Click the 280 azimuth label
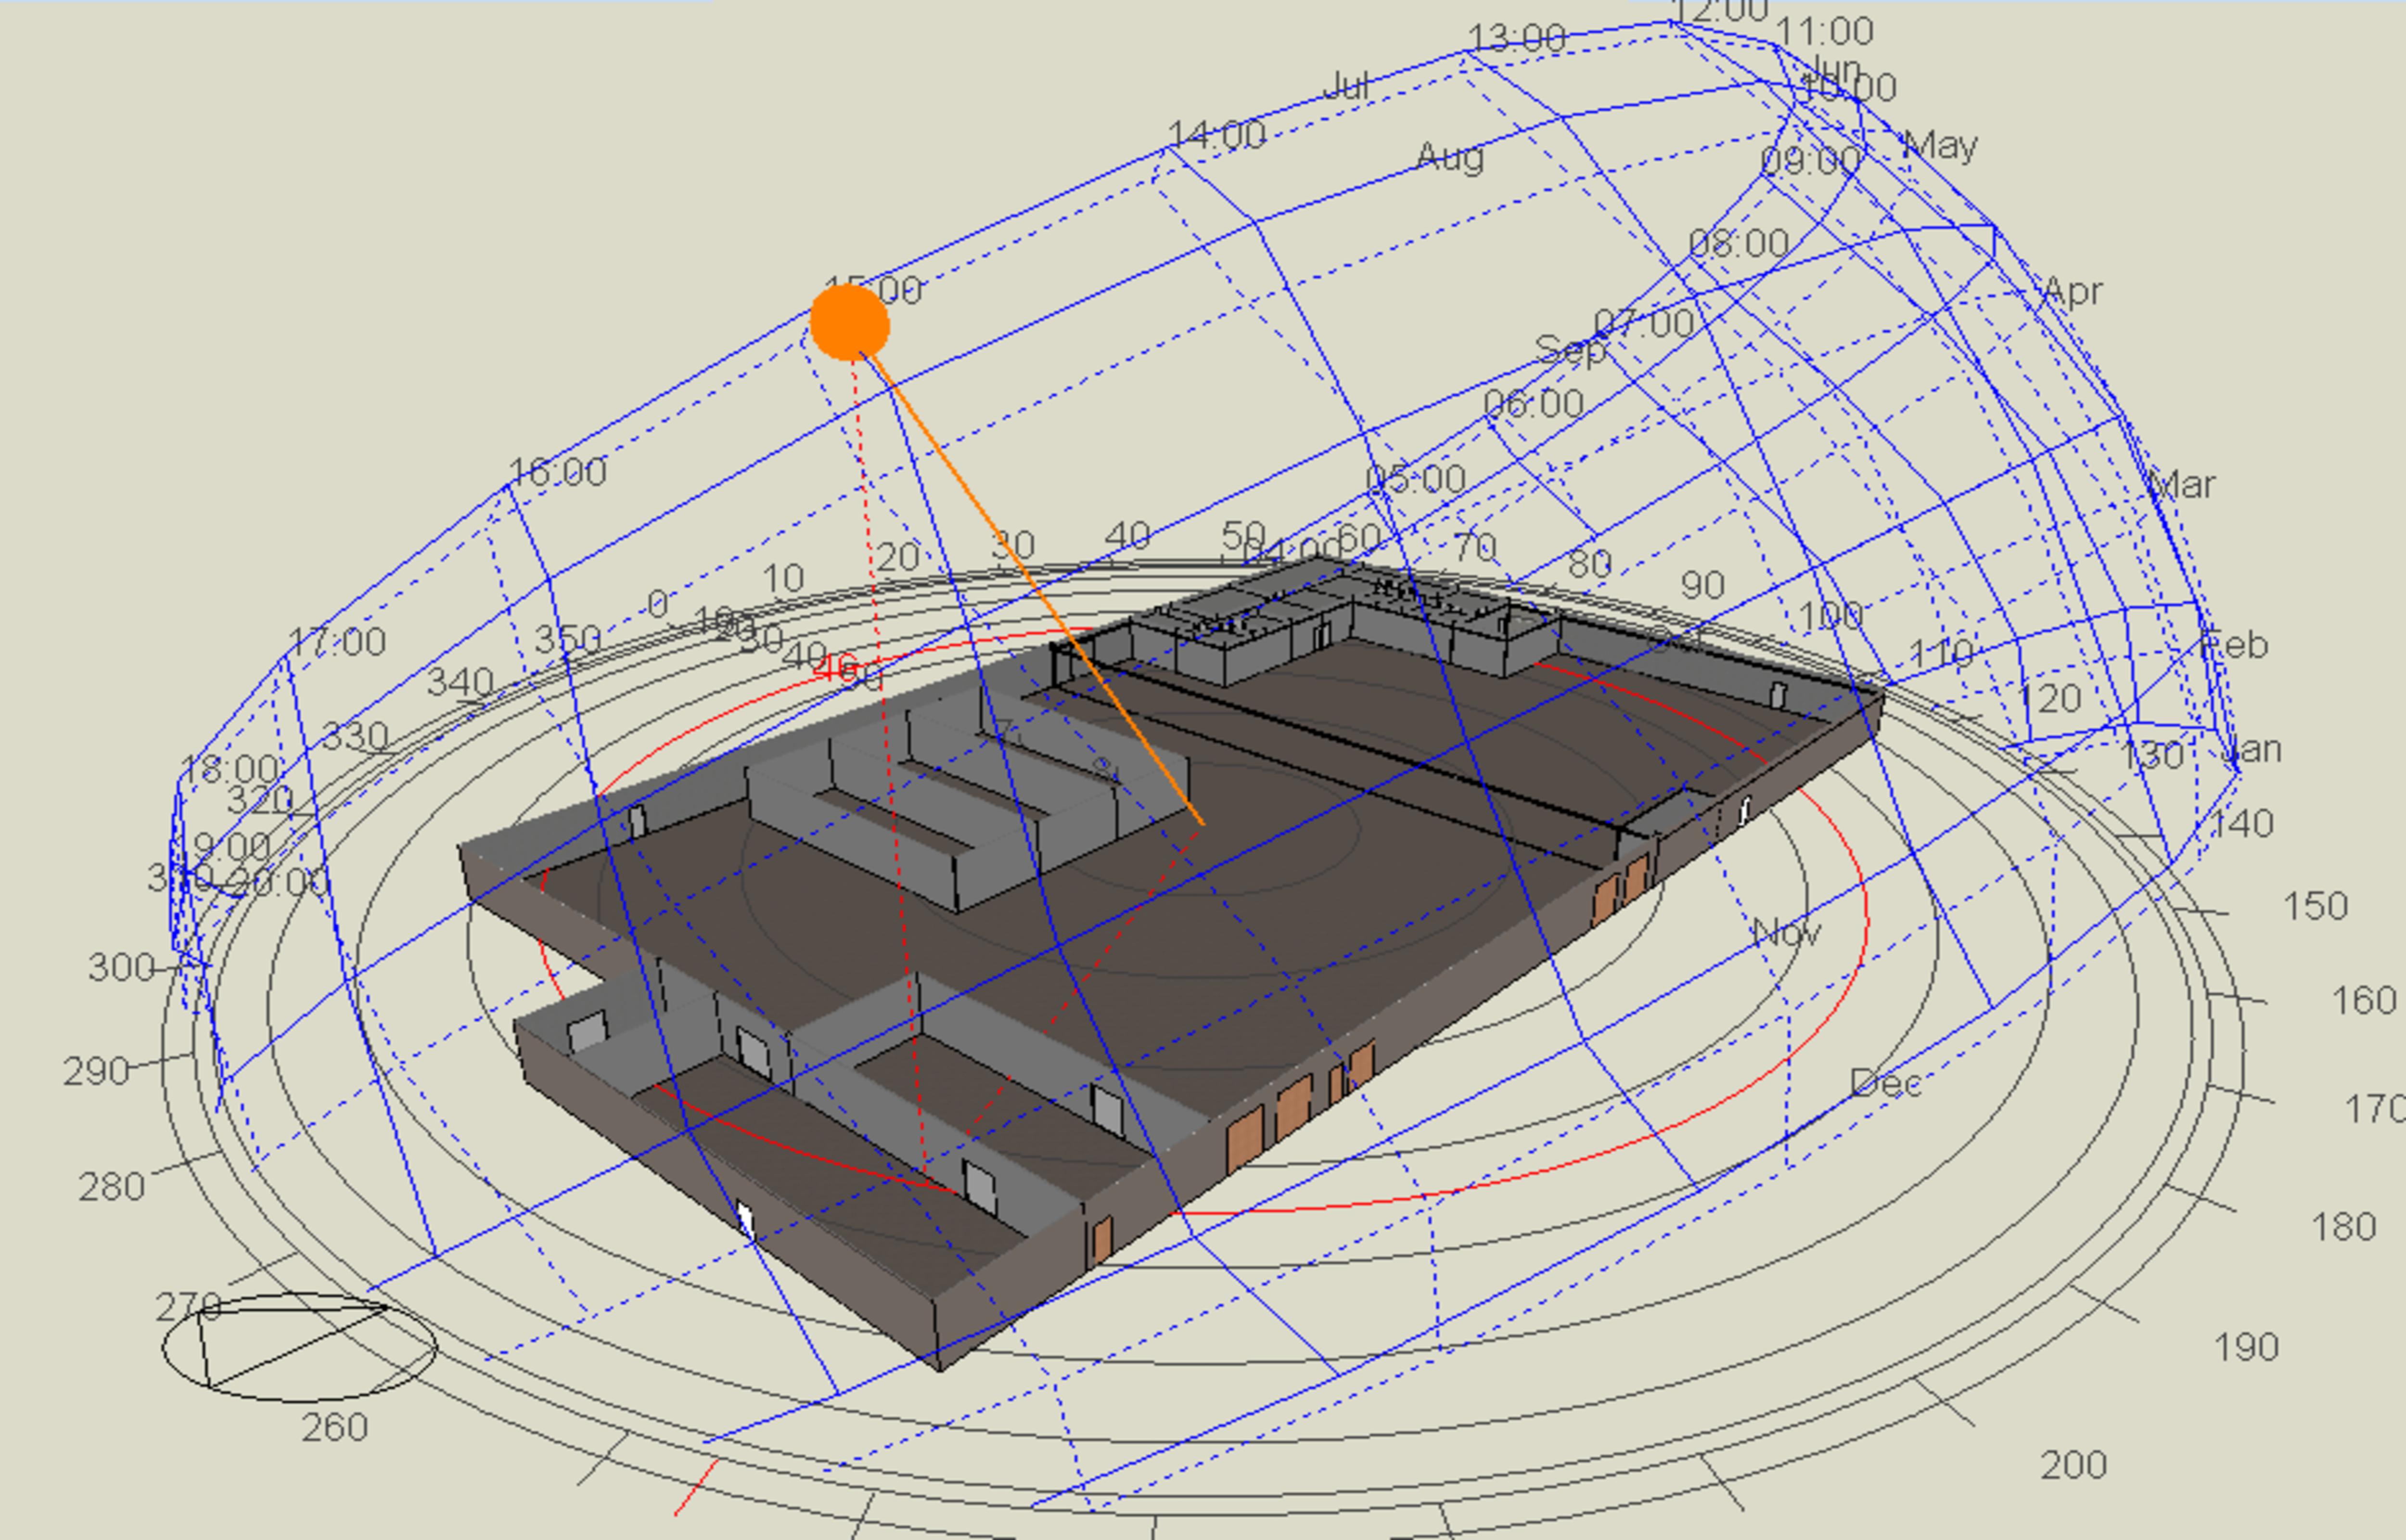Viewport: 2406px width, 1540px height. point(112,1187)
